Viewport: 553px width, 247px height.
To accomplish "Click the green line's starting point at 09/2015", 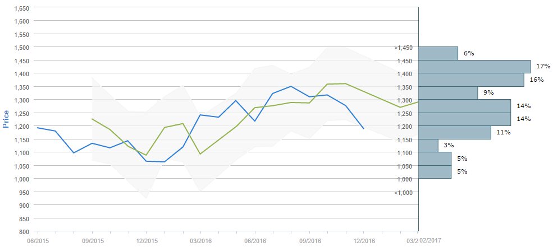I will coord(92,119).
